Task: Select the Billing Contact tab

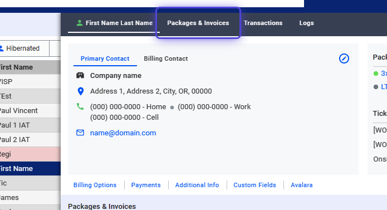Action: click(166, 58)
